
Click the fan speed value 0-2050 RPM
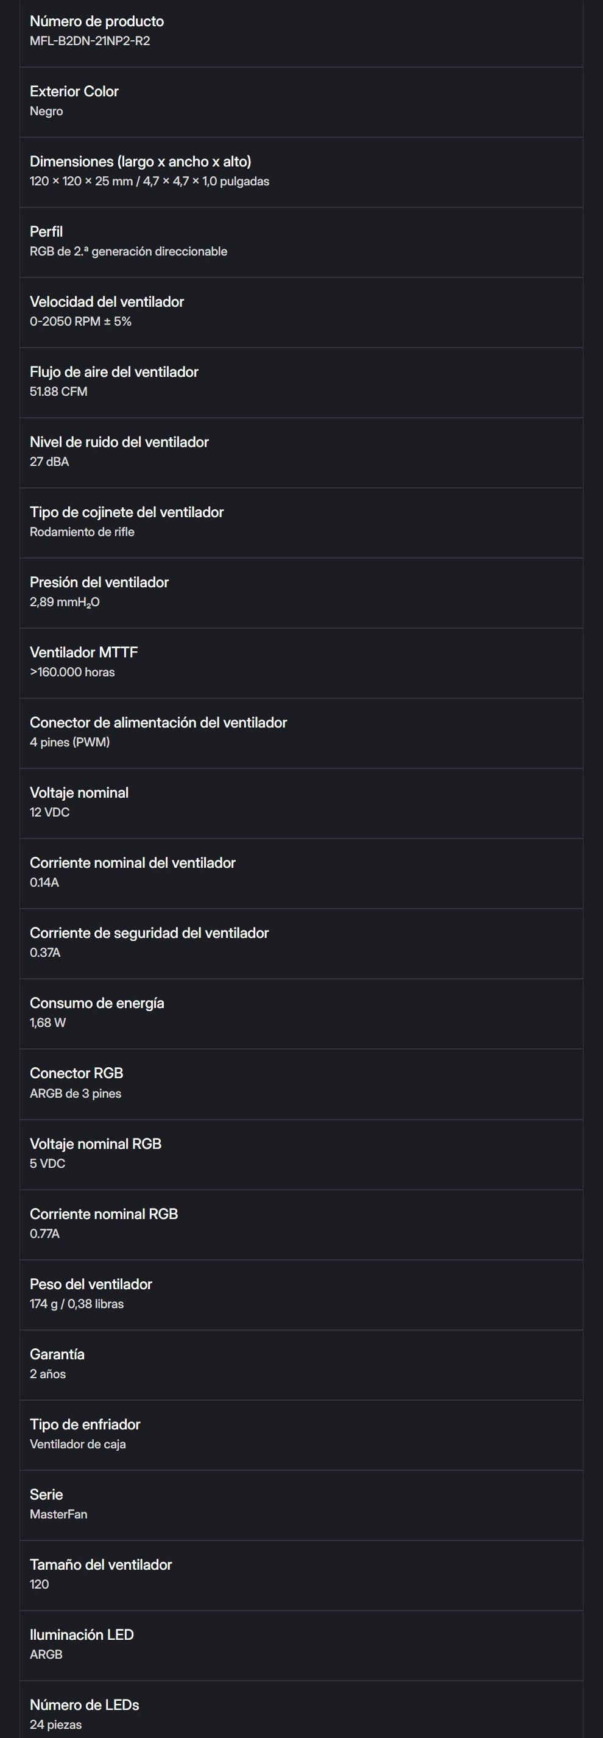[80, 322]
